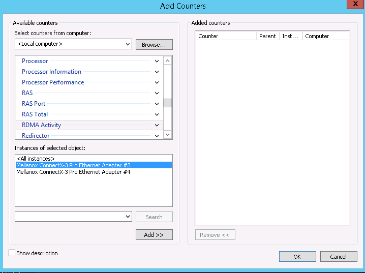Click the Search button

click(x=154, y=217)
